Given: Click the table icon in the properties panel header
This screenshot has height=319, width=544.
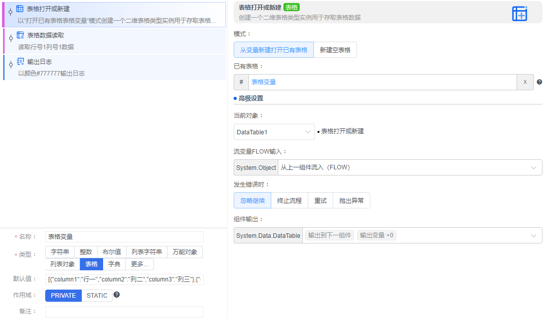Looking at the screenshot, I should (x=520, y=14).
